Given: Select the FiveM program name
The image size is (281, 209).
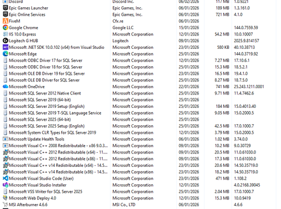Looking at the screenshot, I should coord(15,21).
